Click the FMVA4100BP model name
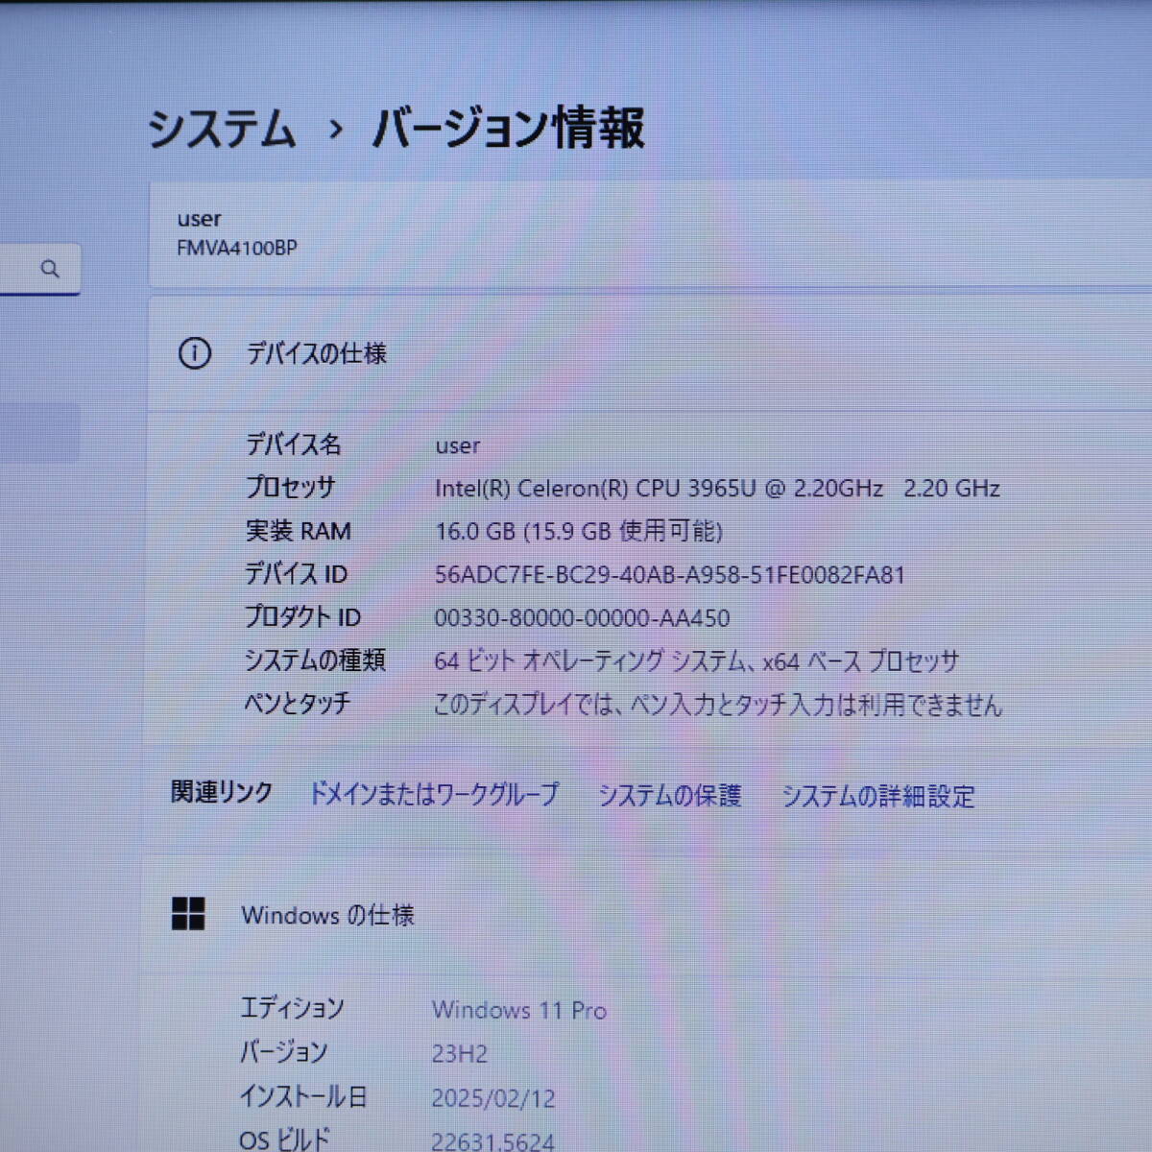Screen dimensions: 1152x1152 [x=237, y=248]
